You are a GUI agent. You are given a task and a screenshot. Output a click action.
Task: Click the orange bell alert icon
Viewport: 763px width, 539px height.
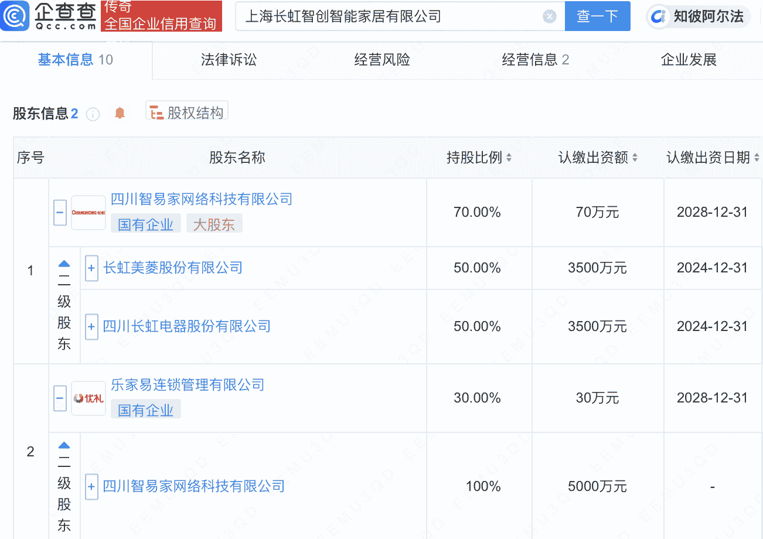coord(120,113)
